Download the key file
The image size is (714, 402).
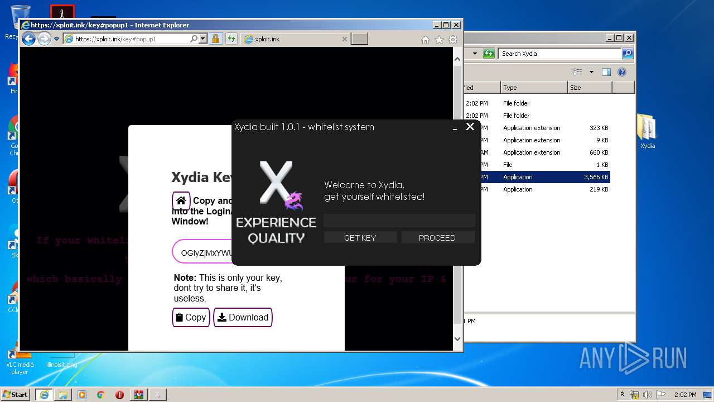pyautogui.click(x=243, y=317)
